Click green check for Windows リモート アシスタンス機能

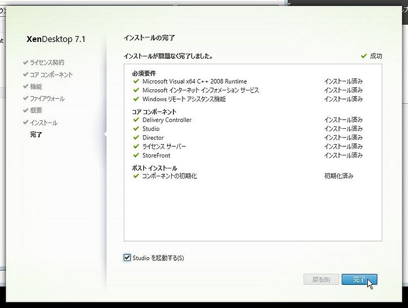[136, 99]
